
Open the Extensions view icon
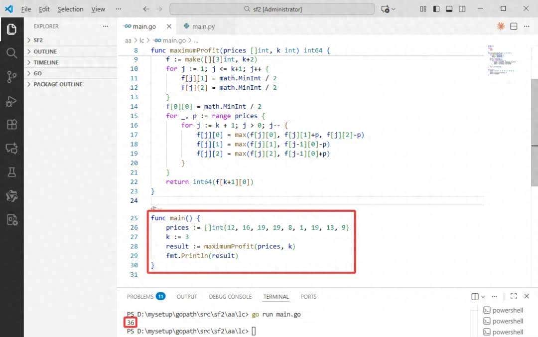[x=11, y=125]
